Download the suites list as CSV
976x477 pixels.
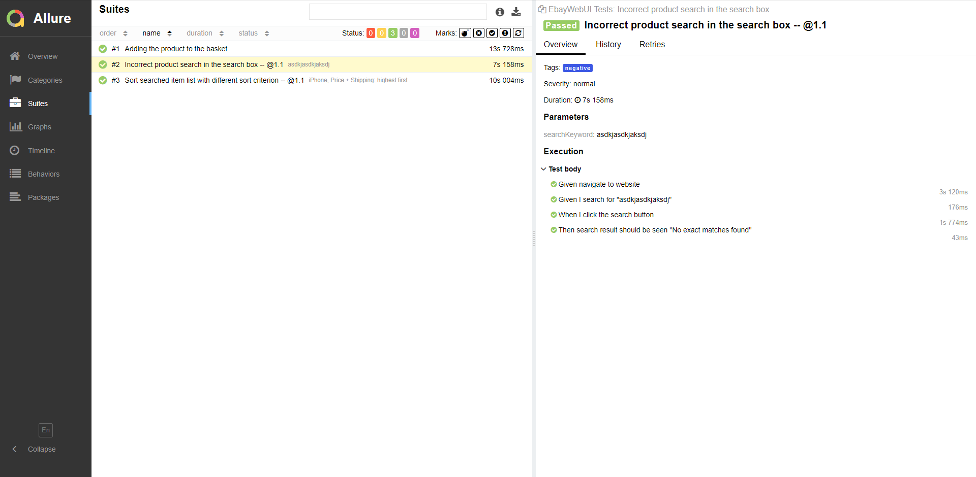516,12
